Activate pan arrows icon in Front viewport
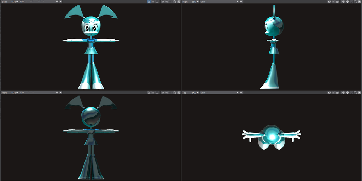This screenshot has width=362, height=181. (167, 92)
